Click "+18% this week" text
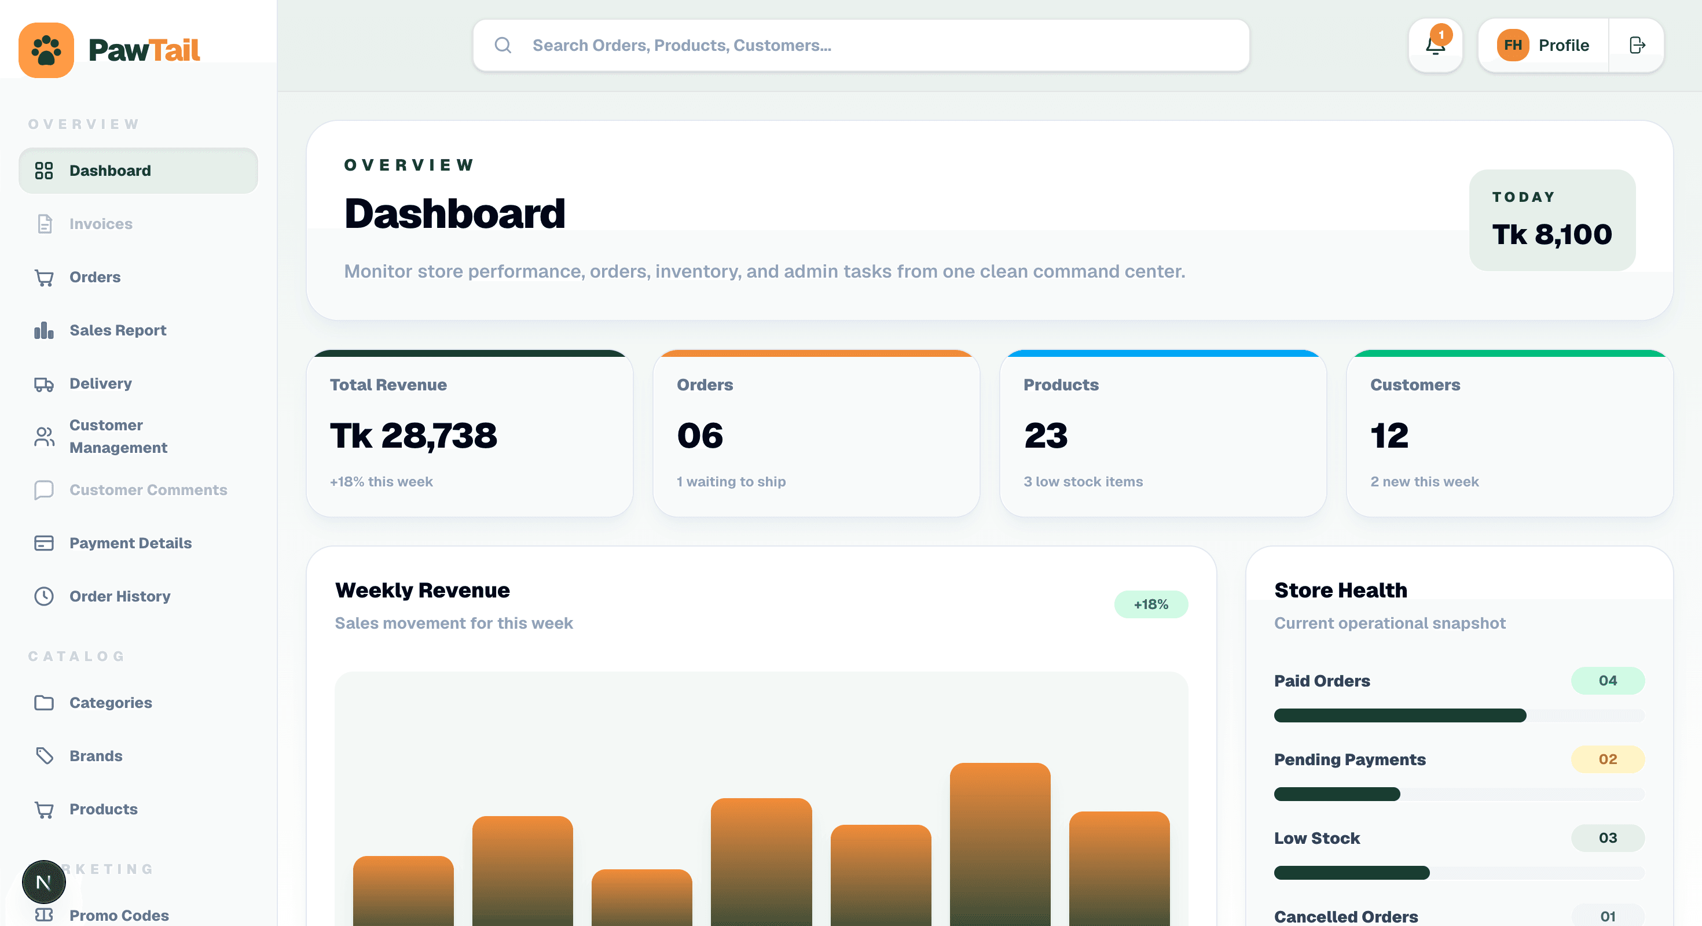 point(382,482)
